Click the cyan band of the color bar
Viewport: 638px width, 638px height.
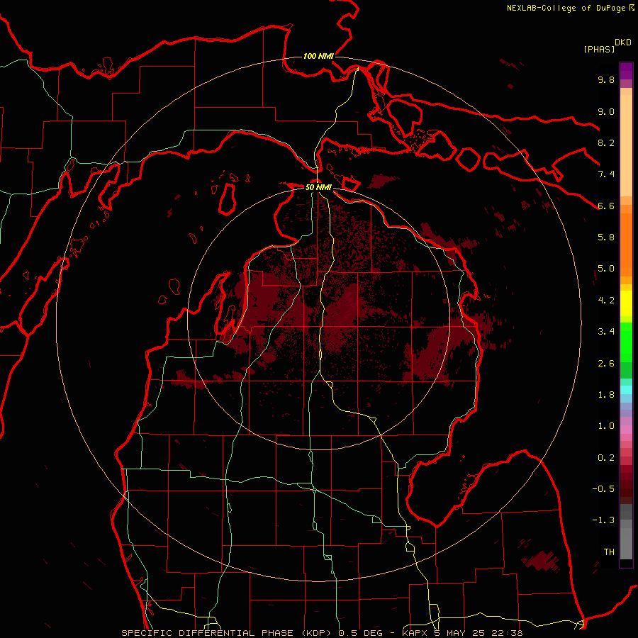626,390
